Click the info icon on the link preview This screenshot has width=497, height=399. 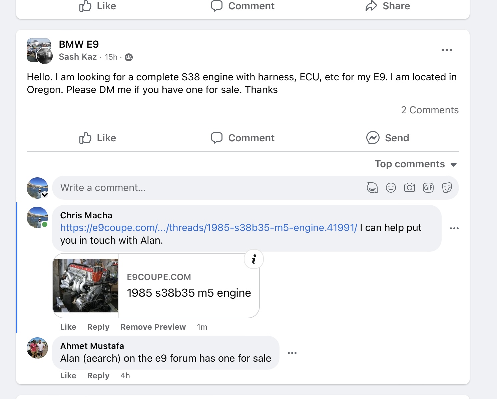click(x=254, y=259)
